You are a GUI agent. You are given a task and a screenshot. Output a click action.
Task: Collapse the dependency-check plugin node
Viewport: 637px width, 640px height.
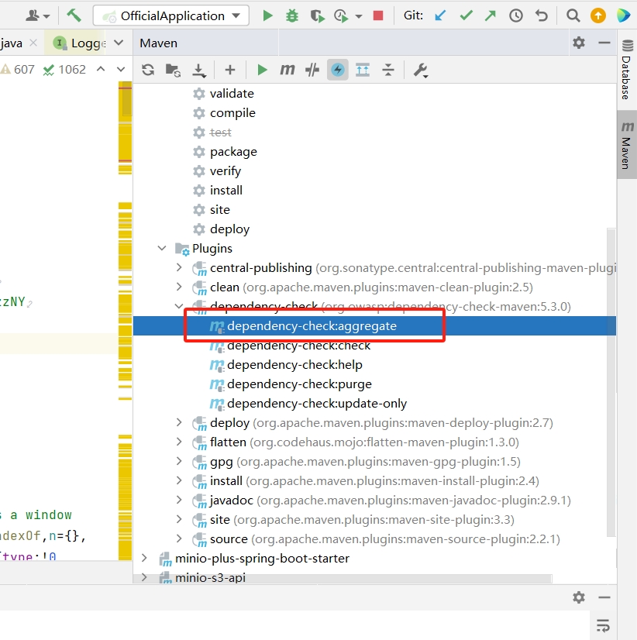pyautogui.click(x=179, y=306)
